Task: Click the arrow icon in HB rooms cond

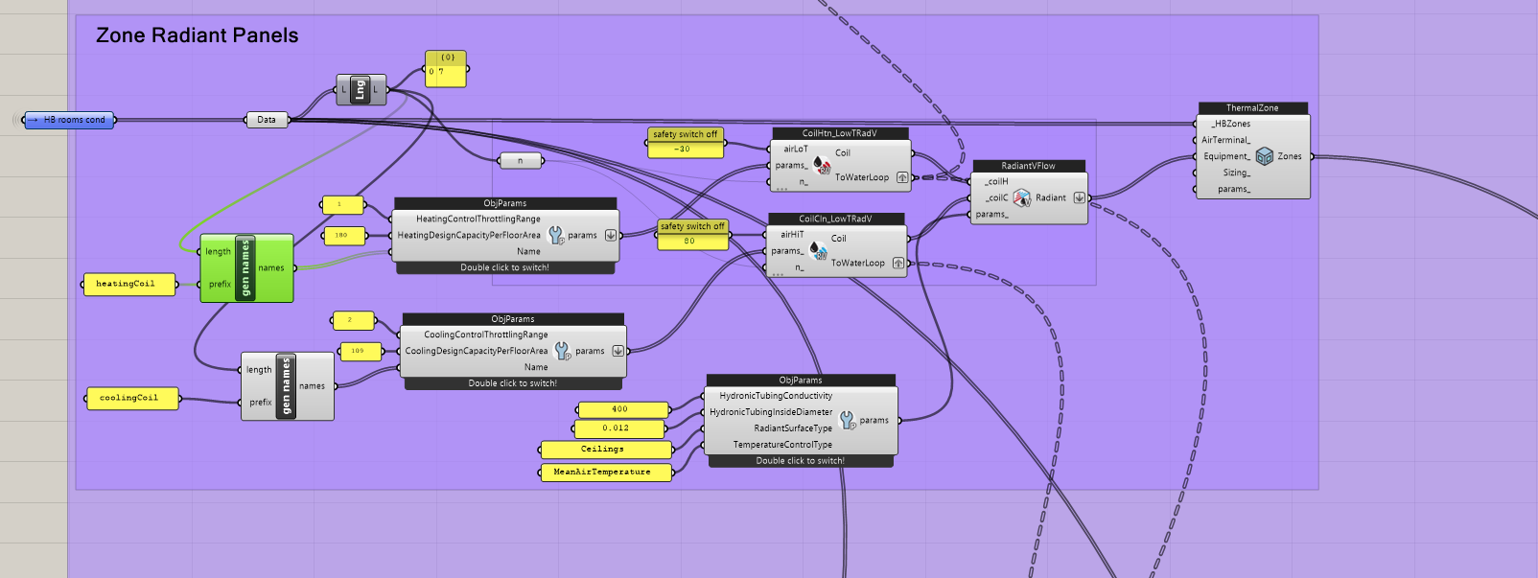Action: coord(35,120)
